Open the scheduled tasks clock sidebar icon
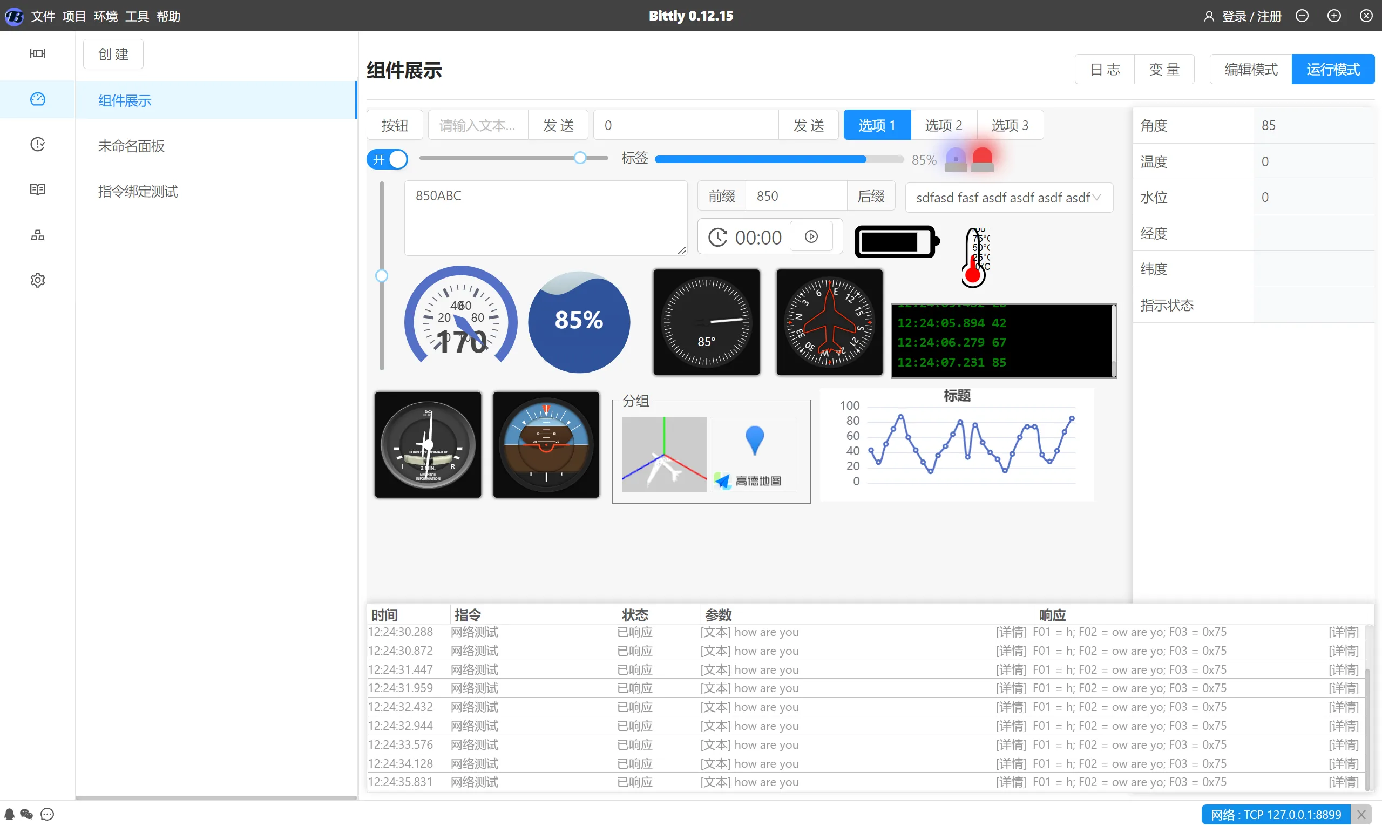Image resolution: width=1382 pixels, height=826 pixels. click(x=37, y=144)
